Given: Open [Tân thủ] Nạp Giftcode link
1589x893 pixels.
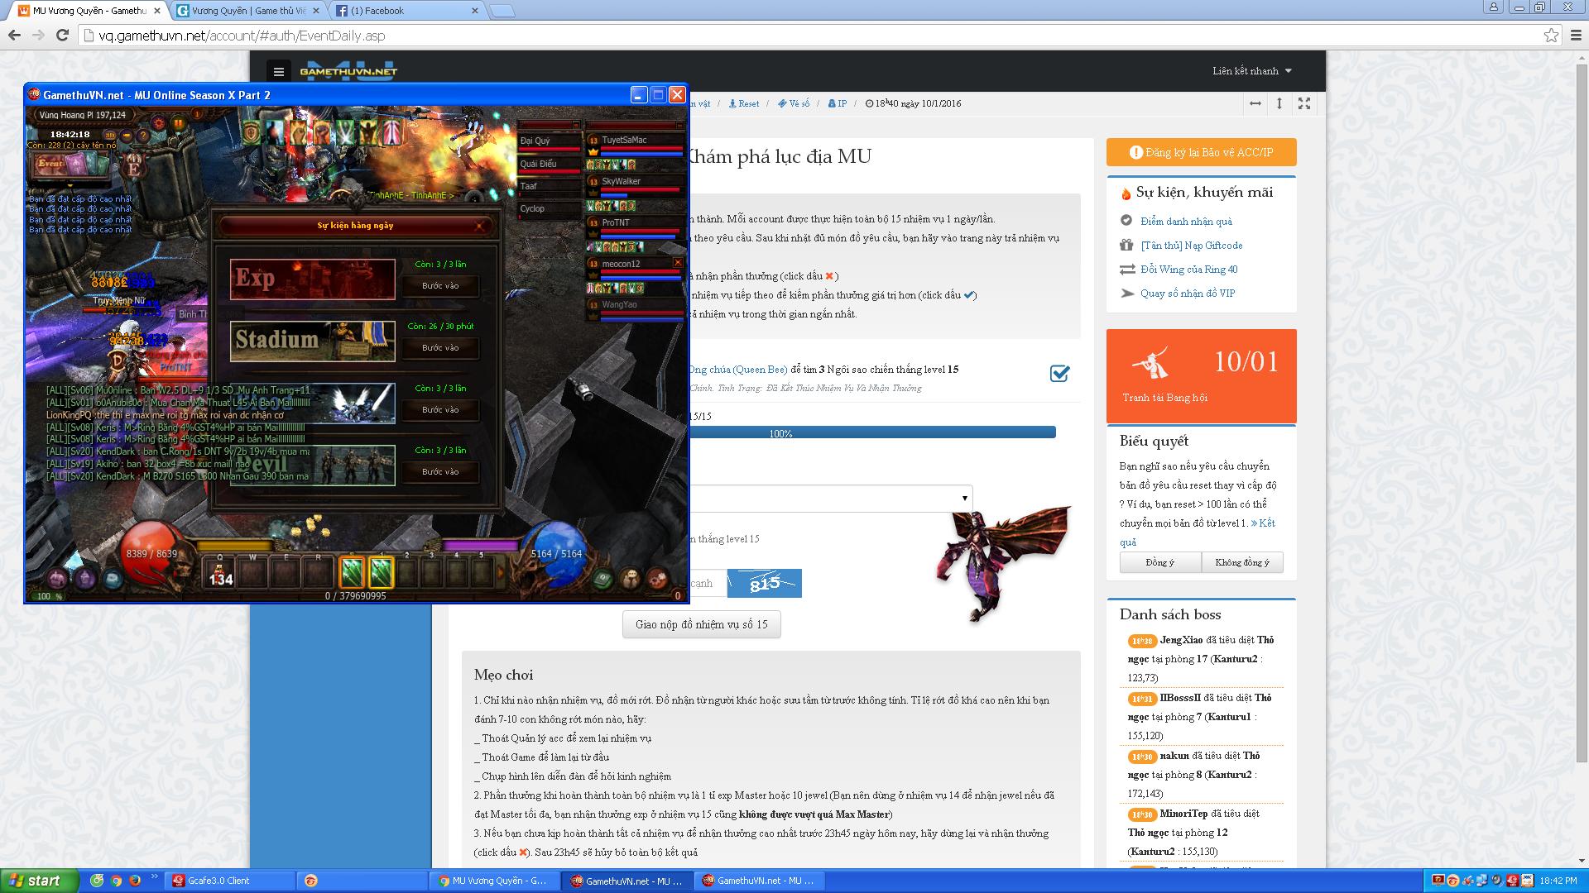Looking at the screenshot, I should (1191, 246).
